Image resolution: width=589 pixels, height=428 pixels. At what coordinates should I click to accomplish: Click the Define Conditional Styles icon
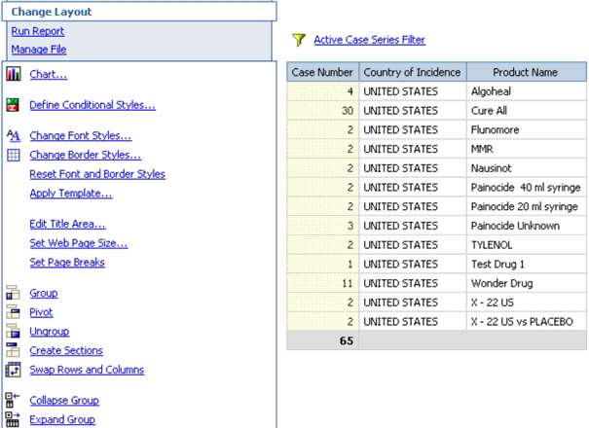(13, 105)
